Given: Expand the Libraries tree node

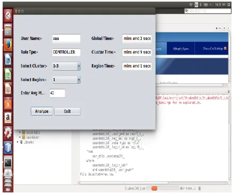Looking at the screenshot, I should coord(17,142).
